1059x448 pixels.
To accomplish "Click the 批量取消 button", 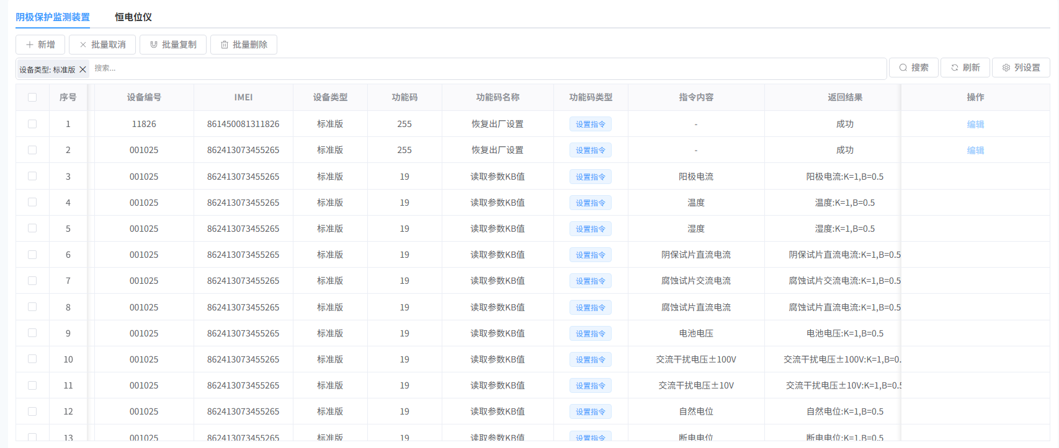I will [102, 45].
